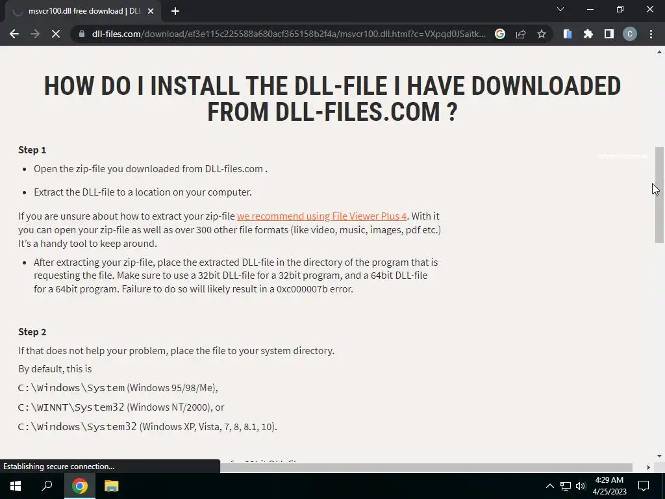Go back to the previous page
Image resolution: width=665 pixels, height=499 pixels.
[14, 34]
